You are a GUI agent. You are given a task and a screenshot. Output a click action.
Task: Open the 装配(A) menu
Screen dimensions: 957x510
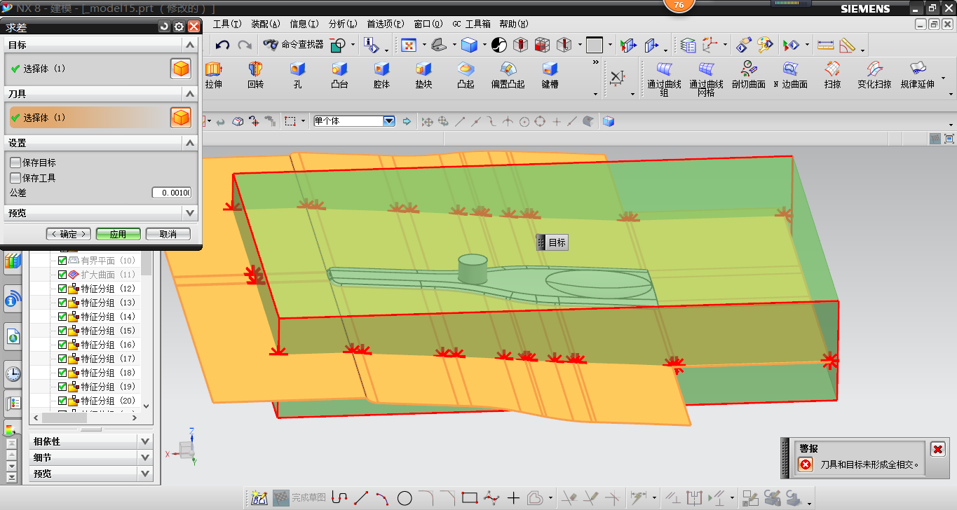266,24
